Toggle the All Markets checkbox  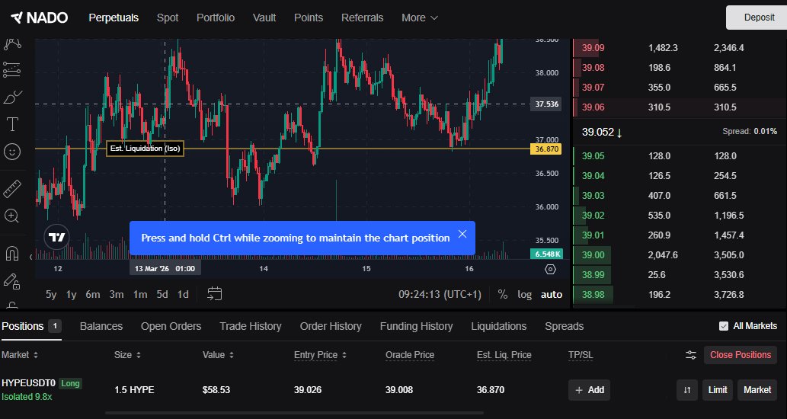pyautogui.click(x=723, y=326)
